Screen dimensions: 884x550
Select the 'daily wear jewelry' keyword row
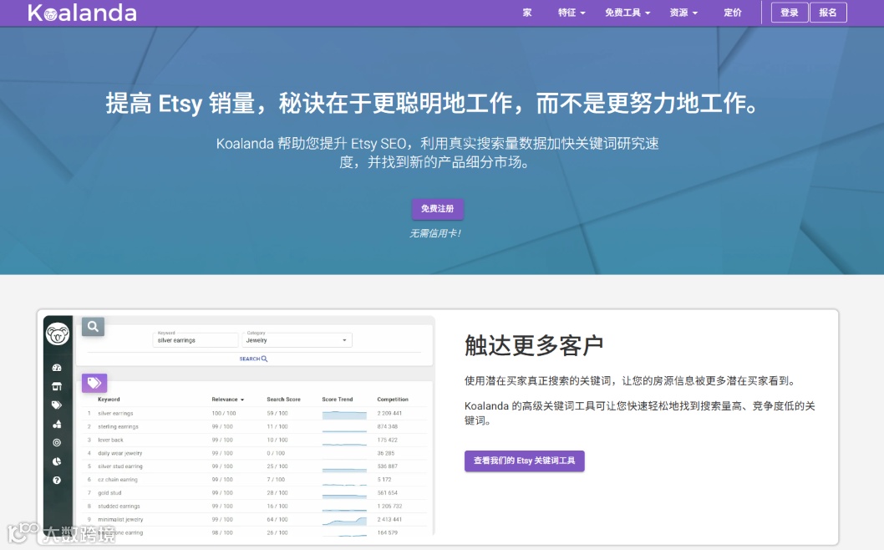coord(254,453)
